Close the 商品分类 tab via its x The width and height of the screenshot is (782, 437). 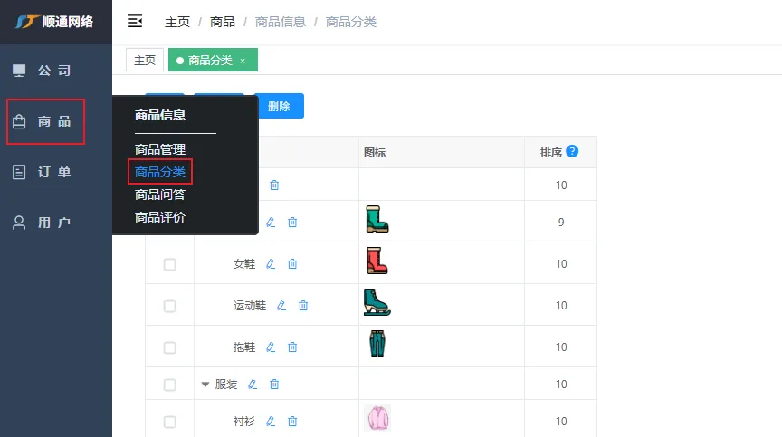point(243,61)
